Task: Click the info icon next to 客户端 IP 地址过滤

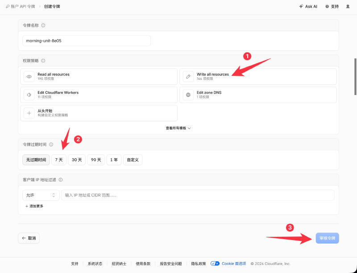Action: 61,180
